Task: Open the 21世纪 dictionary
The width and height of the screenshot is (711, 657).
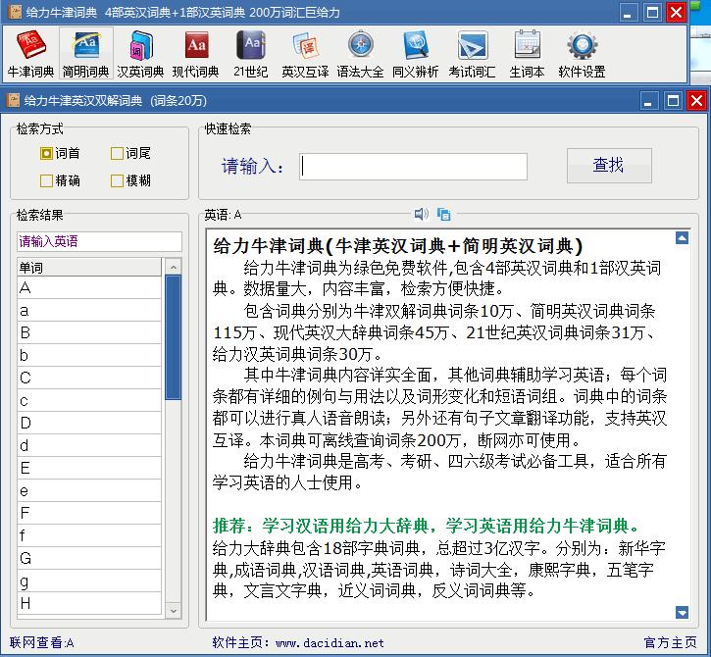Action: (251, 54)
